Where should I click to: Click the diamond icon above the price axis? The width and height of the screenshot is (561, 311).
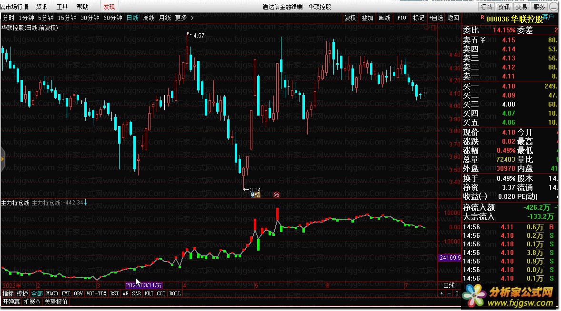[x=427, y=28]
